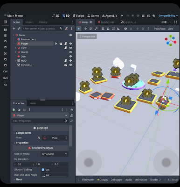Open the Player object selector dropdown
This screenshot has width=180, height=187.
click(40, 115)
